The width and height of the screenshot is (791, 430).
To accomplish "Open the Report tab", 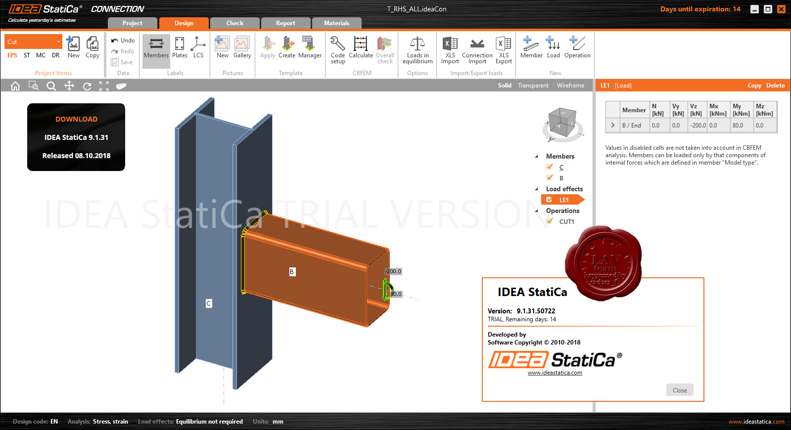I will [x=285, y=23].
